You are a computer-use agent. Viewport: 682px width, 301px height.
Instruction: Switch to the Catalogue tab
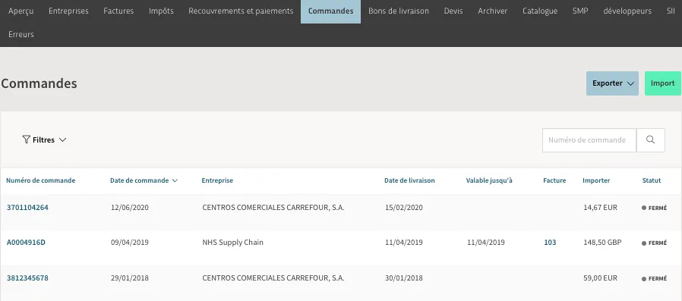tap(540, 11)
